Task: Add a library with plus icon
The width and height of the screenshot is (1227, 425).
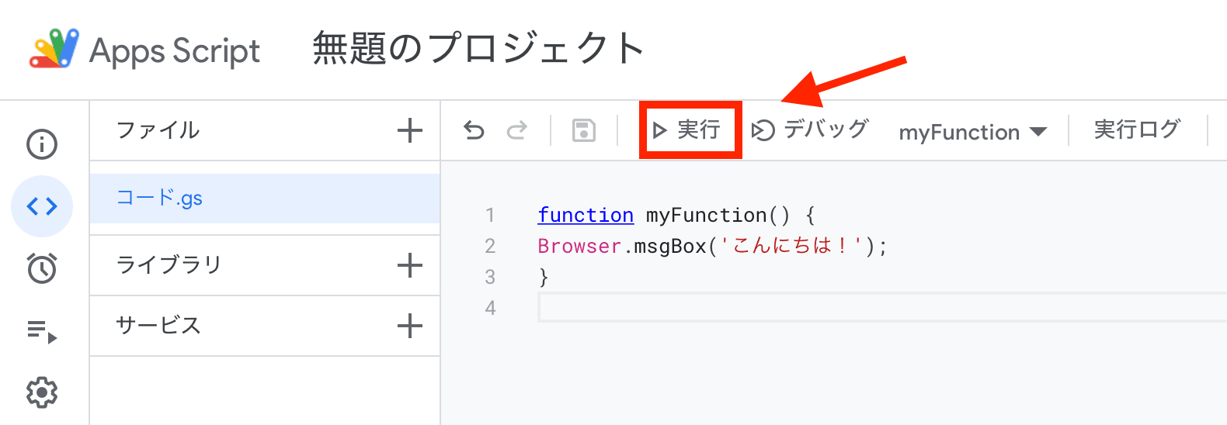Action: pos(409,266)
